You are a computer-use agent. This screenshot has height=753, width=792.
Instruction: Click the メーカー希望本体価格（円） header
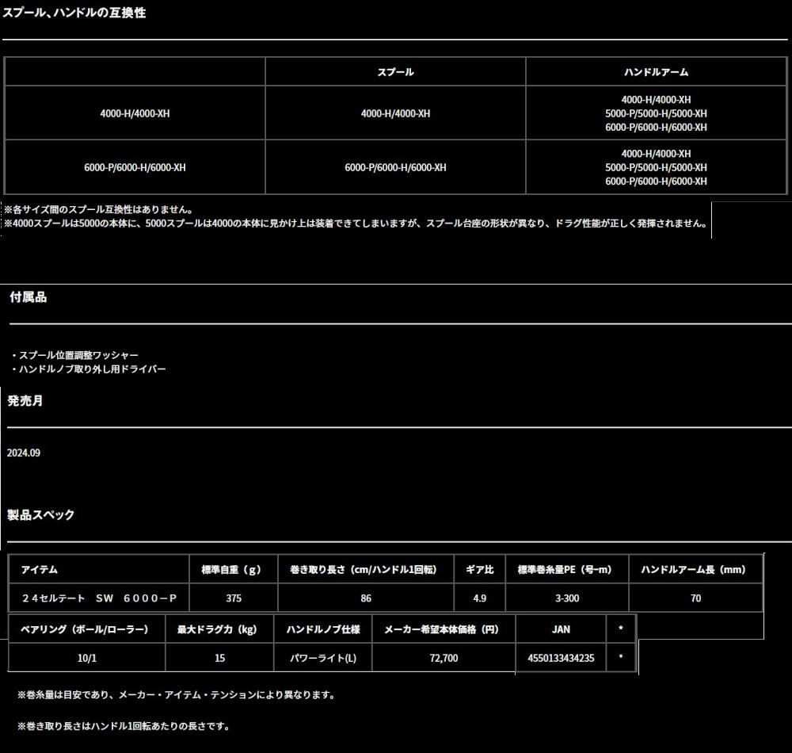click(444, 629)
